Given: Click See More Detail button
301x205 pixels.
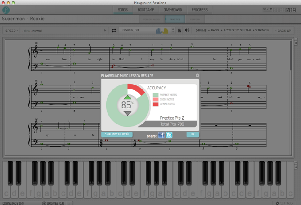Looking at the screenshot, I should point(117,134).
